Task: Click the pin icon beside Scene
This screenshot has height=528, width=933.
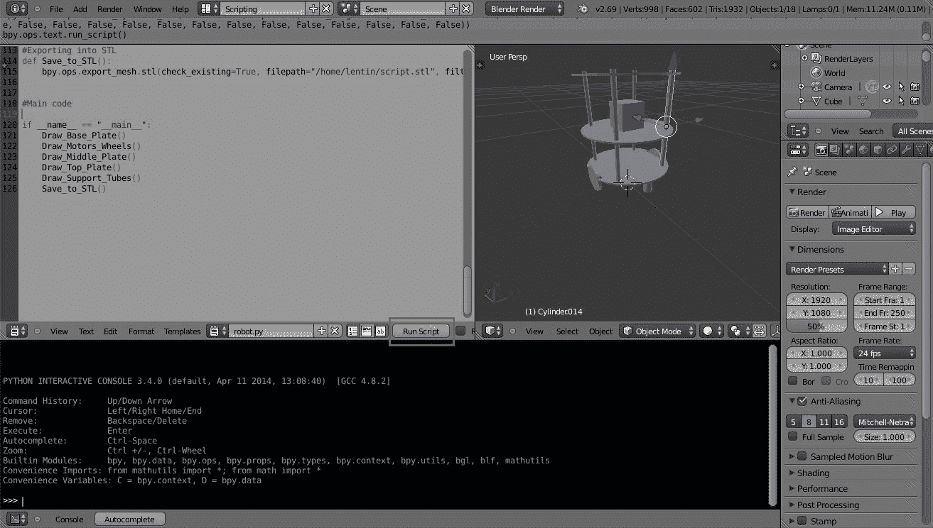Action: 792,172
